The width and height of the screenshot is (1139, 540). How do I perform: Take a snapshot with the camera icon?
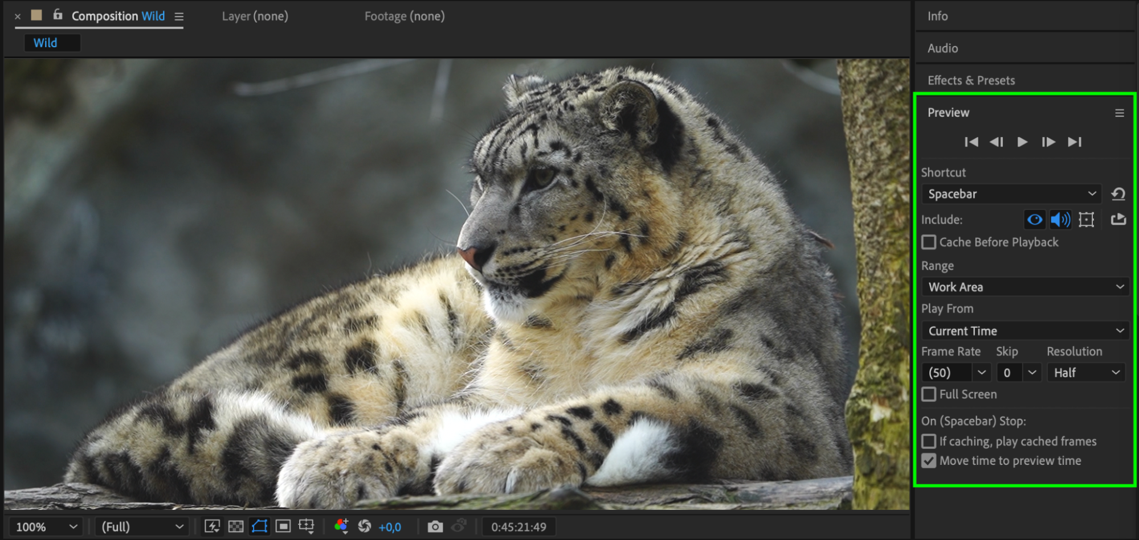(x=435, y=527)
